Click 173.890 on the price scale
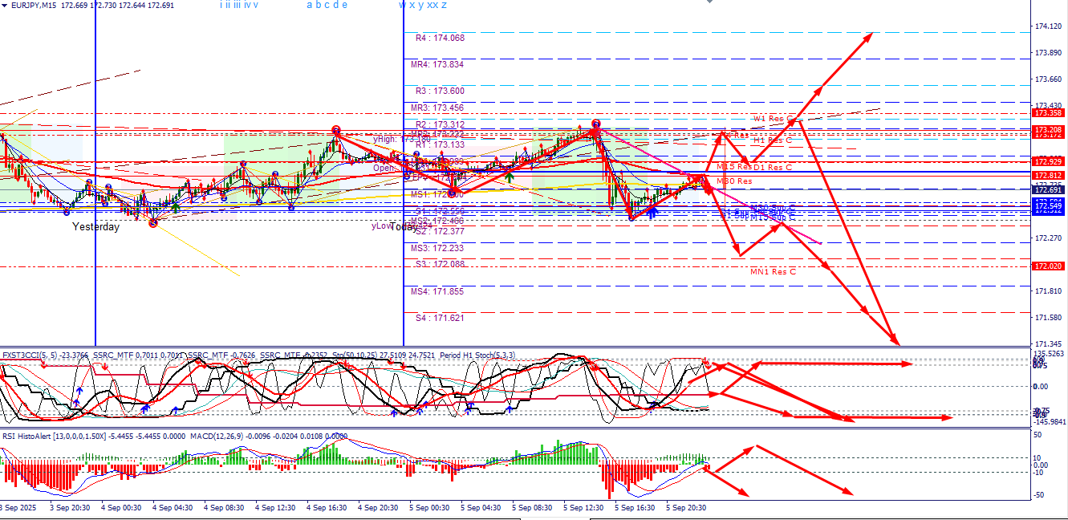 tap(1049, 53)
